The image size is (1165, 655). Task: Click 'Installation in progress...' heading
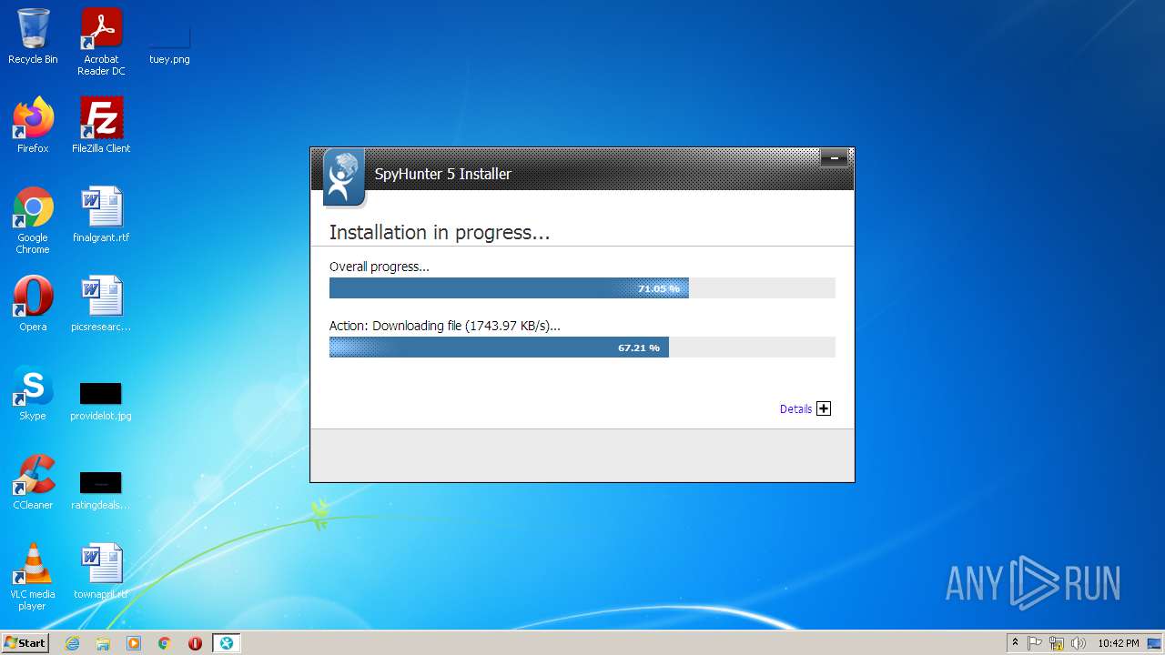(x=440, y=233)
